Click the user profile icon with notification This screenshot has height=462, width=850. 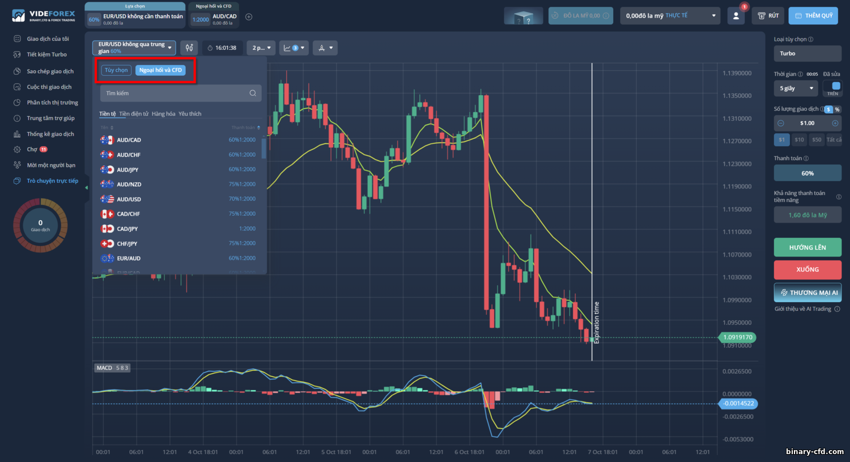(x=736, y=16)
